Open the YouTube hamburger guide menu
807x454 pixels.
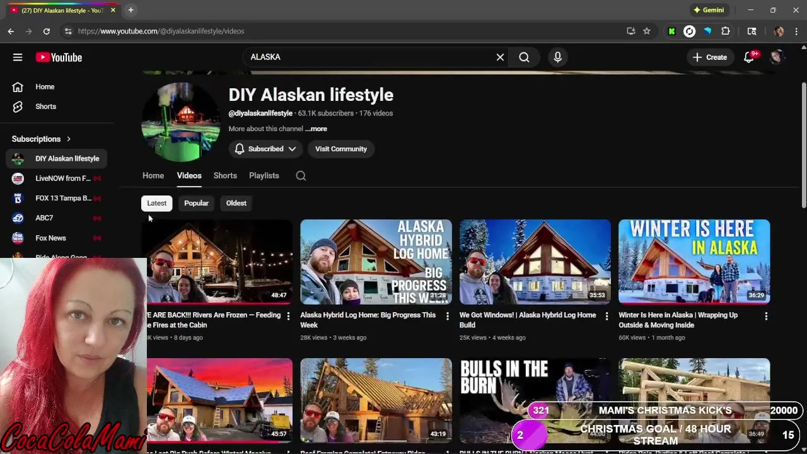18,57
